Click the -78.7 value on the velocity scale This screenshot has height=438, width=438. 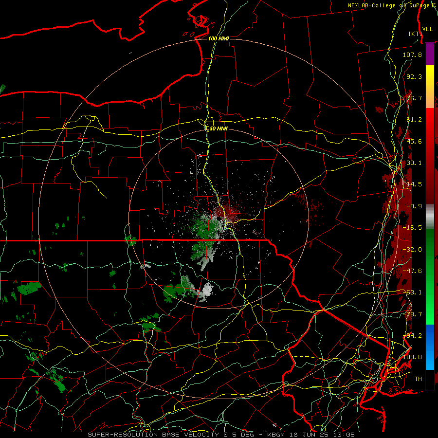412,314
